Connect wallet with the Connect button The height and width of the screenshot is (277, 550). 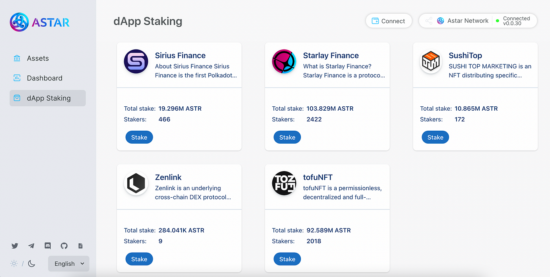389,21
